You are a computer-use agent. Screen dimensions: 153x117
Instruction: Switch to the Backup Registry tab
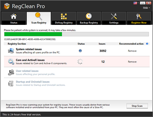[x=89, y=18]
